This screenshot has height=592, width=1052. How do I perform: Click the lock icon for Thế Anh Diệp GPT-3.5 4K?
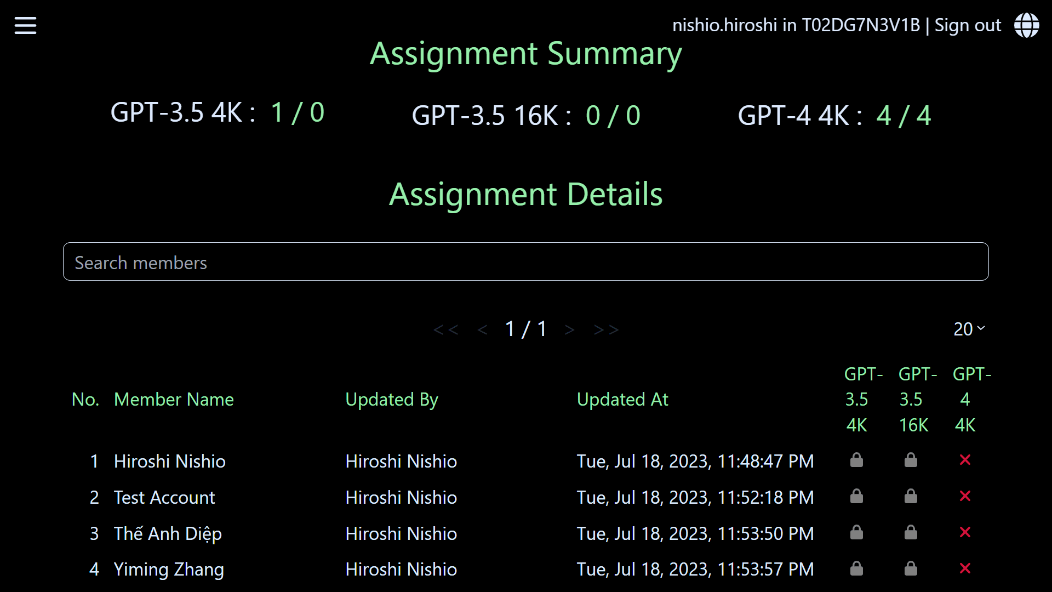(856, 533)
